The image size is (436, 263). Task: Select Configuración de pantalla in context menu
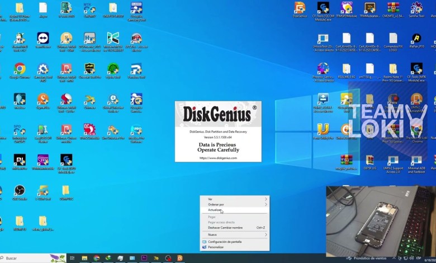click(x=225, y=242)
